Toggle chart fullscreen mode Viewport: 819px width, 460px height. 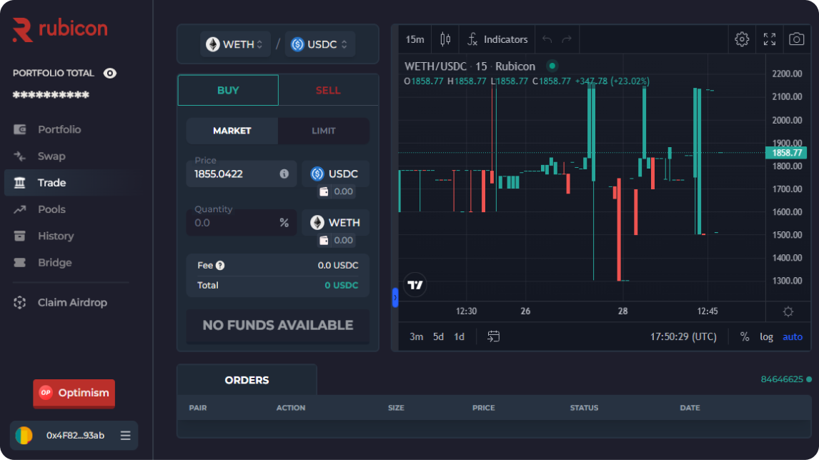(x=770, y=39)
